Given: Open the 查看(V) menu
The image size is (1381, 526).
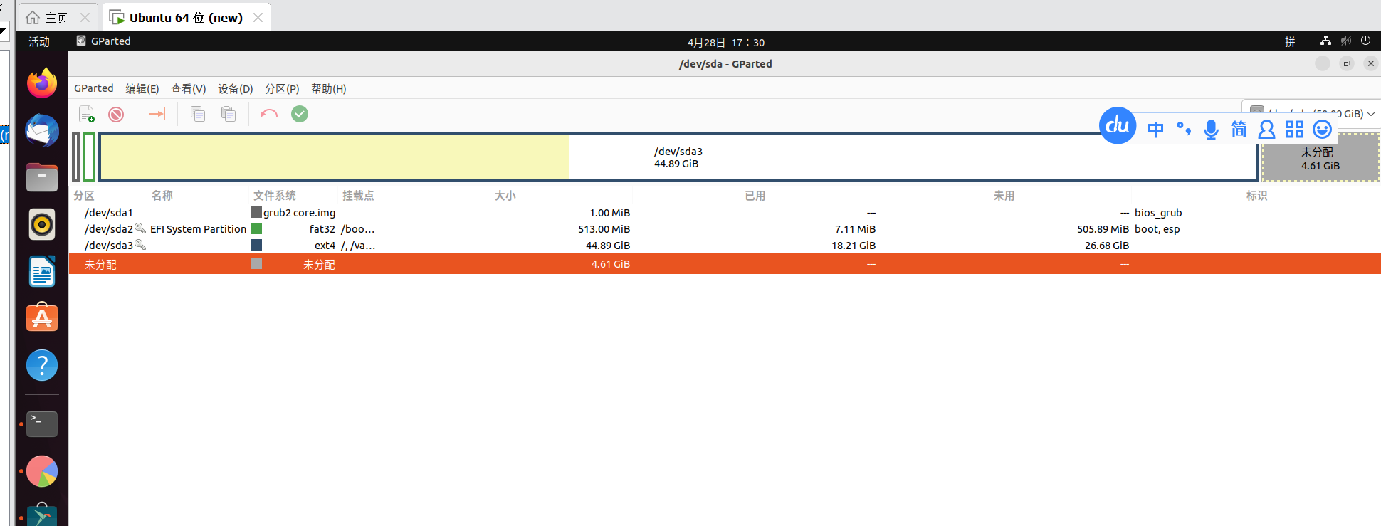Looking at the screenshot, I should click(189, 88).
